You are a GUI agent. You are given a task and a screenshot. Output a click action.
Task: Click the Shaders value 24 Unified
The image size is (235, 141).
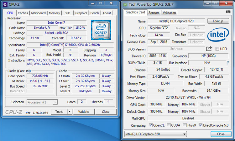[163, 70]
